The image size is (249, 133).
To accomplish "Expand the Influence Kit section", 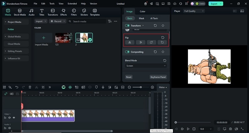I will [5, 59].
